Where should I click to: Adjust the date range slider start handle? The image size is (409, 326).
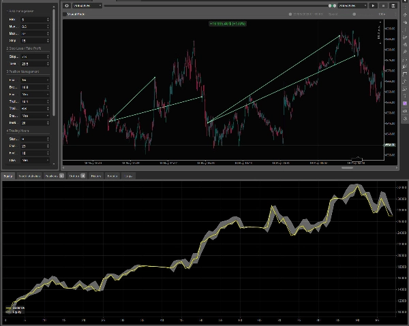click(330, 5)
